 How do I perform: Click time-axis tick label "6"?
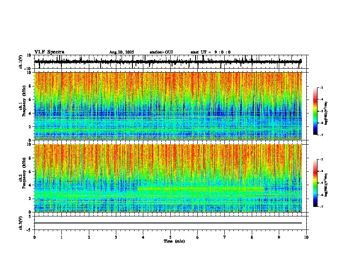tap(198, 237)
